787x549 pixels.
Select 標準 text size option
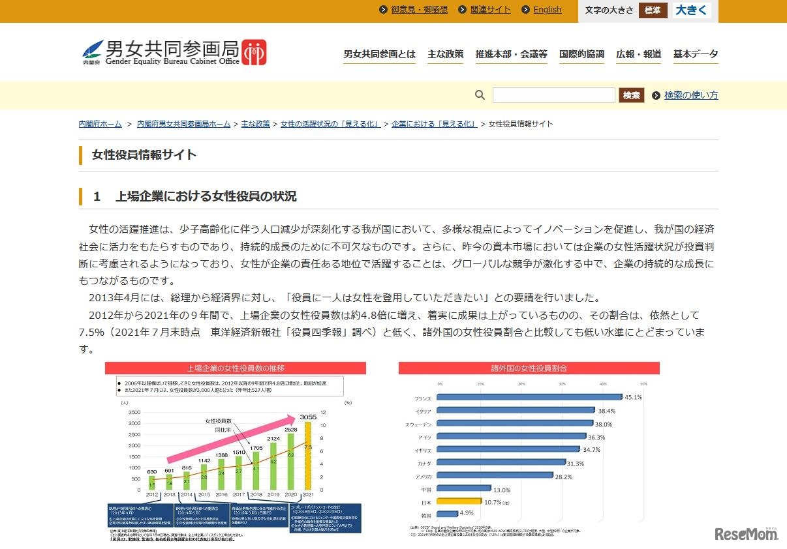[653, 10]
